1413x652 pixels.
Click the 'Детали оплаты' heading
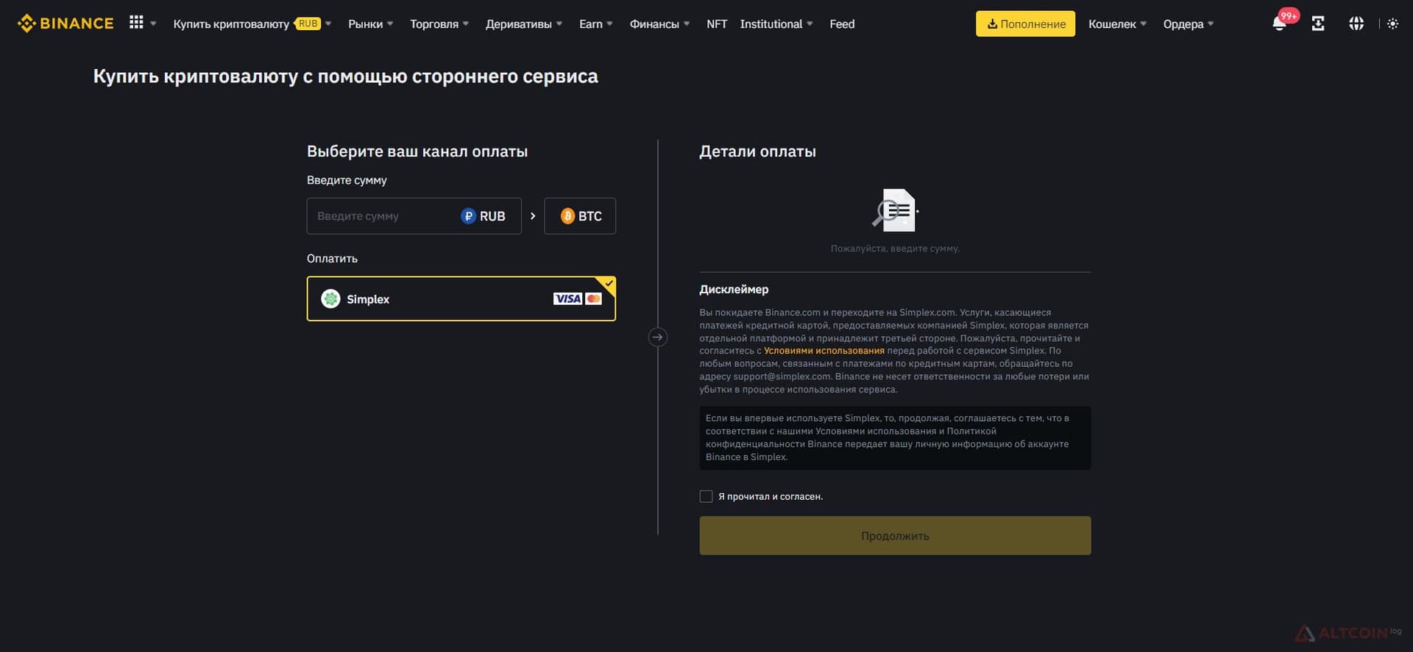coord(757,151)
